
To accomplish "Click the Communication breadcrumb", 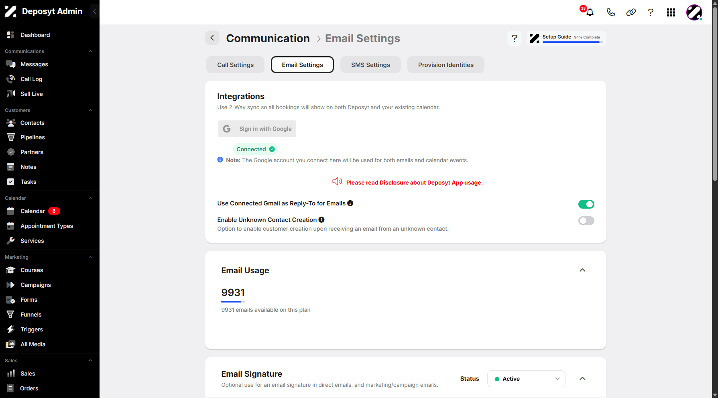I will 268,39.
